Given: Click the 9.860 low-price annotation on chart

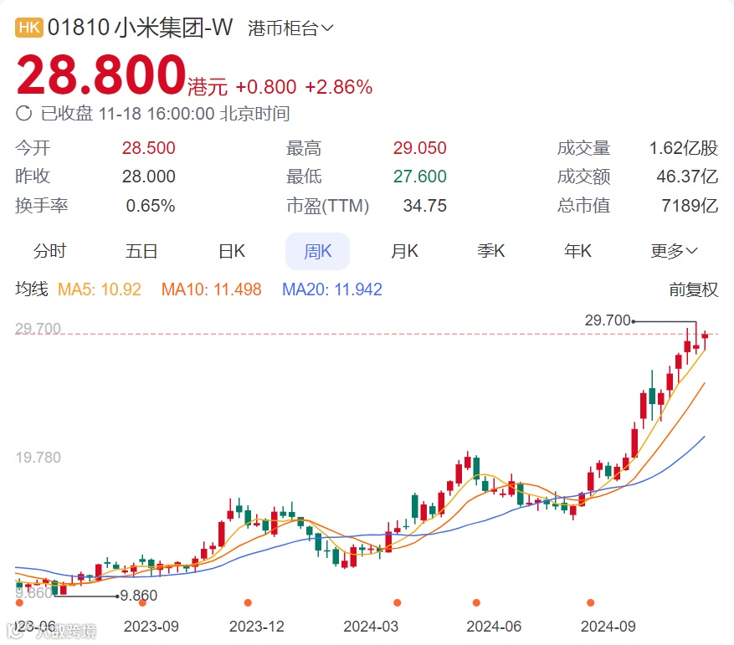Looking at the screenshot, I should click(x=139, y=596).
